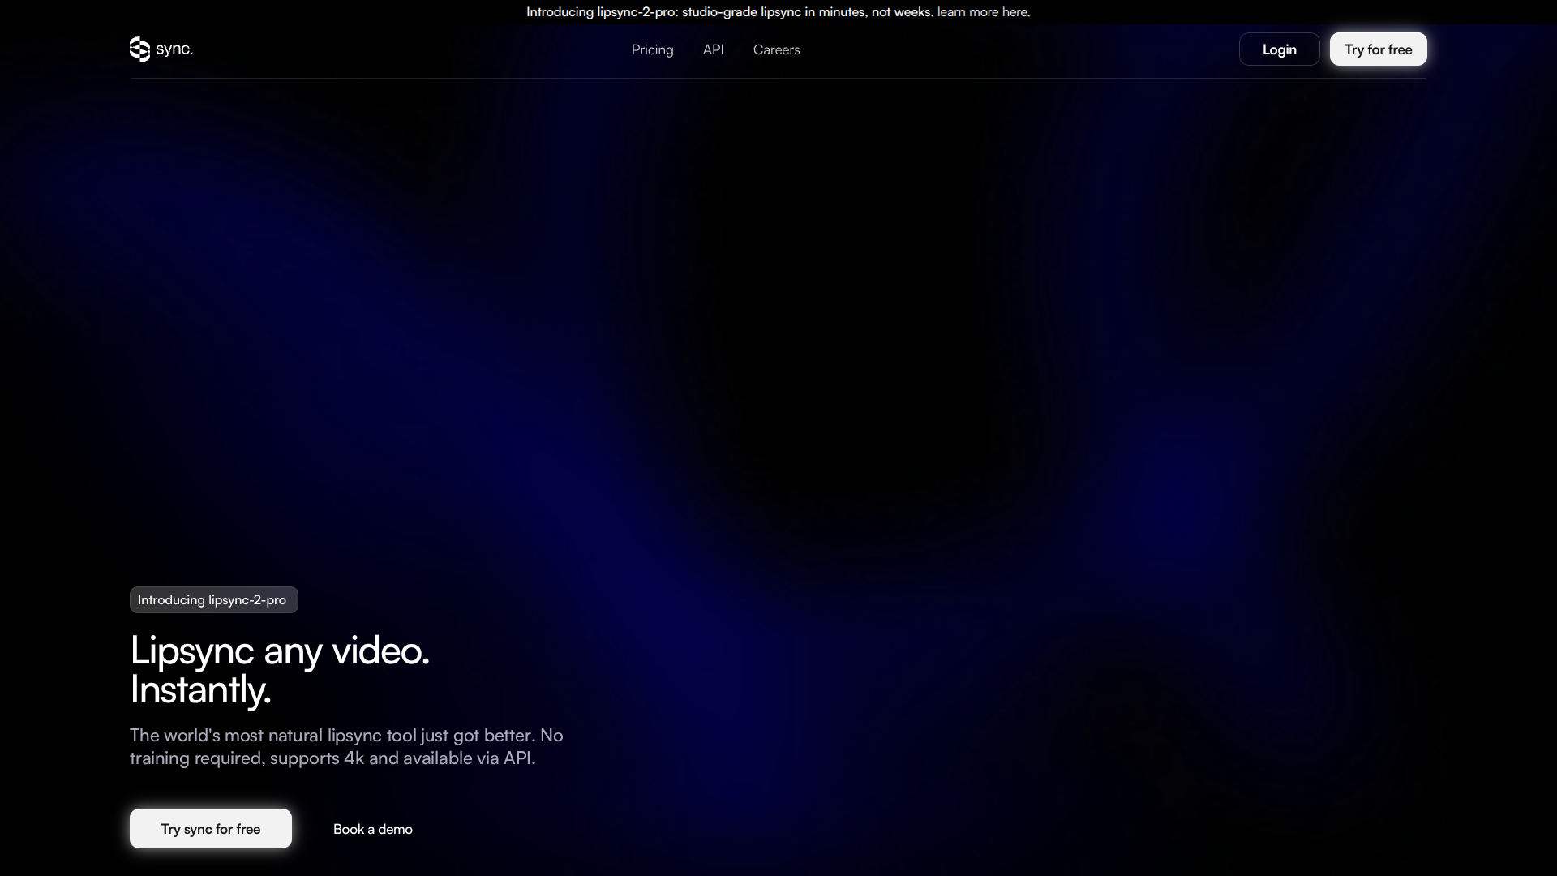Viewport: 1557px width, 876px height.
Task: Click the 'Introducing lipsync-2-pro' badge
Action: (213, 599)
